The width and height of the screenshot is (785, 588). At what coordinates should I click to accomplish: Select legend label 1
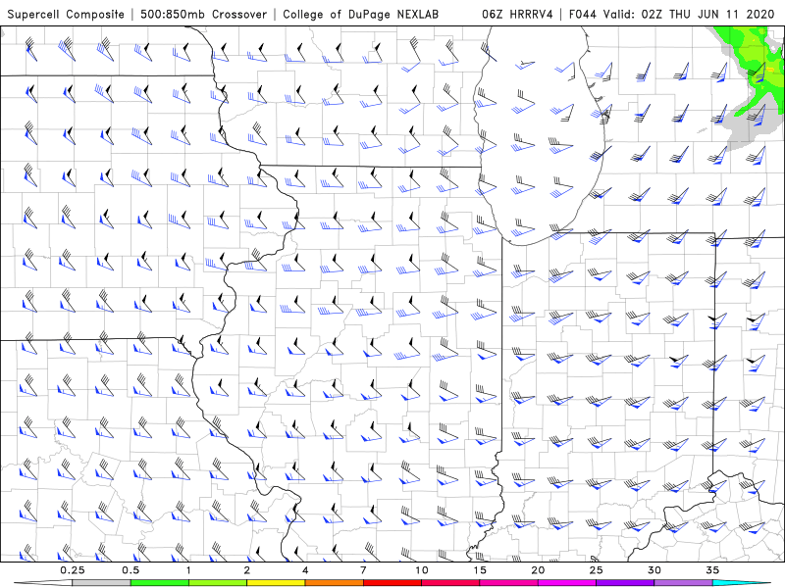pyautogui.click(x=188, y=570)
